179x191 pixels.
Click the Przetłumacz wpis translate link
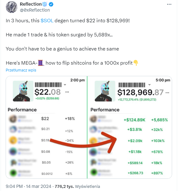21,70
